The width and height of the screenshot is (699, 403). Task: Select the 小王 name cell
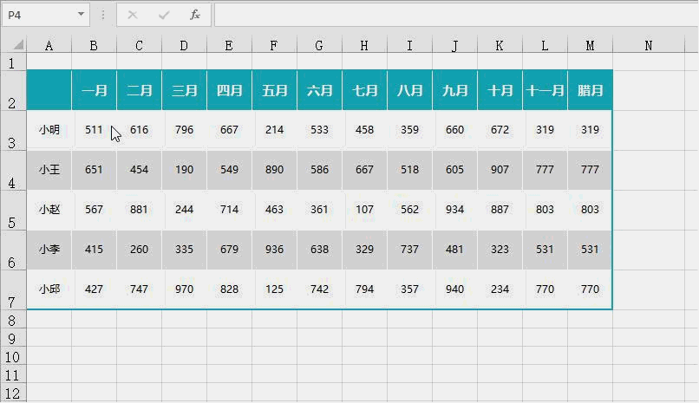tap(49, 170)
